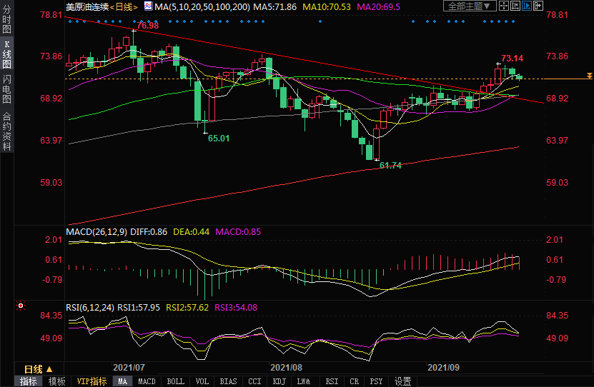Toggle the MACD indicator in the bottom bar
Screen dimensions: 594x387
pyautogui.click(x=147, y=381)
